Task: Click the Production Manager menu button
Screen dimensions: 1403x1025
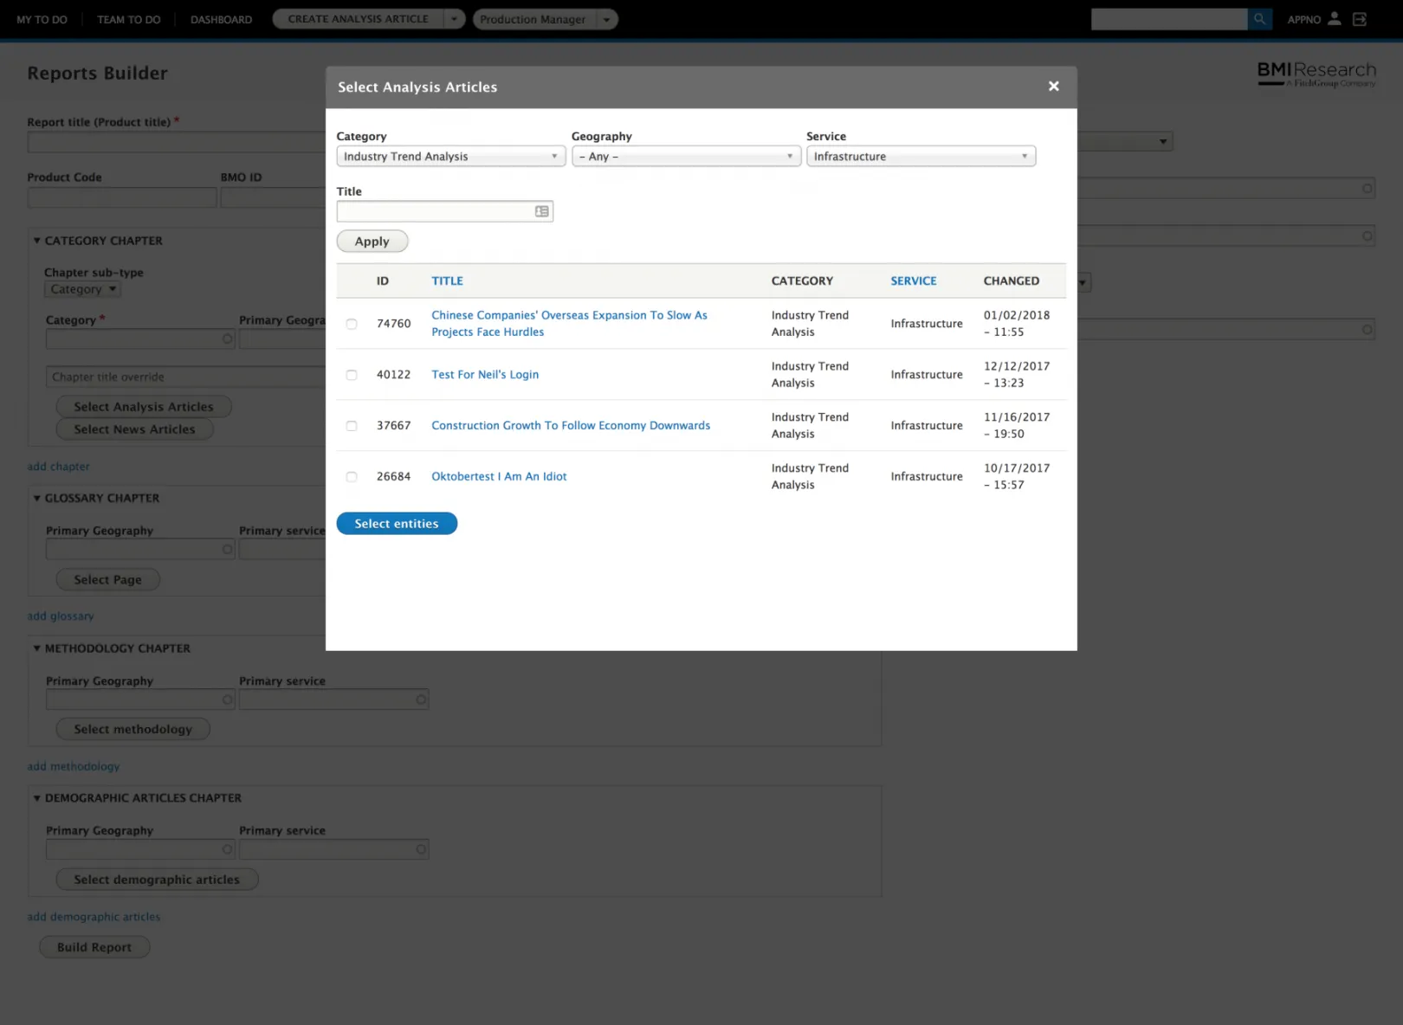Action: [x=533, y=19]
